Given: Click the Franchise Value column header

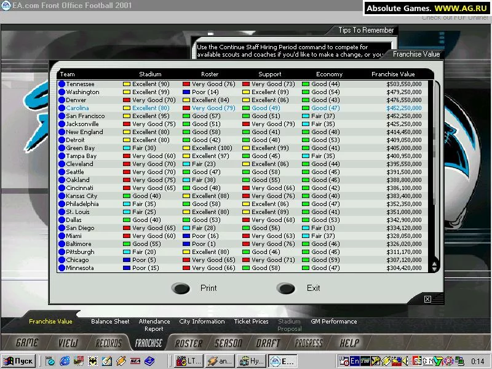Looking at the screenshot, I should (393, 74).
